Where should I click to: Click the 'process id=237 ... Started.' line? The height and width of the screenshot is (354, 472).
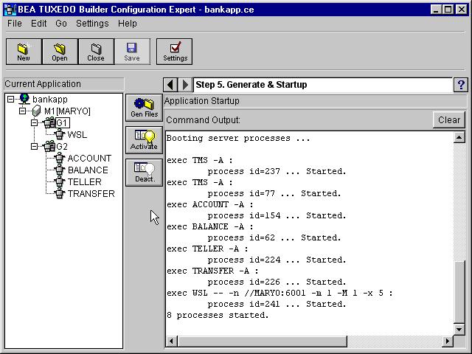277,171
